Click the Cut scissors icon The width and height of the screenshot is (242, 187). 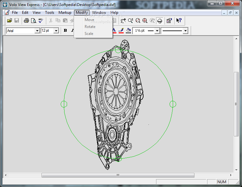[x=51, y=20]
